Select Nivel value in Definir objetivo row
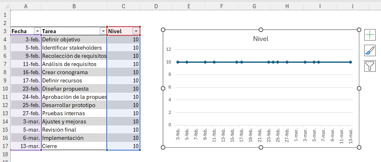Viewport: 381px width, 162px height. pyautogui.click(x=124, y=39)
